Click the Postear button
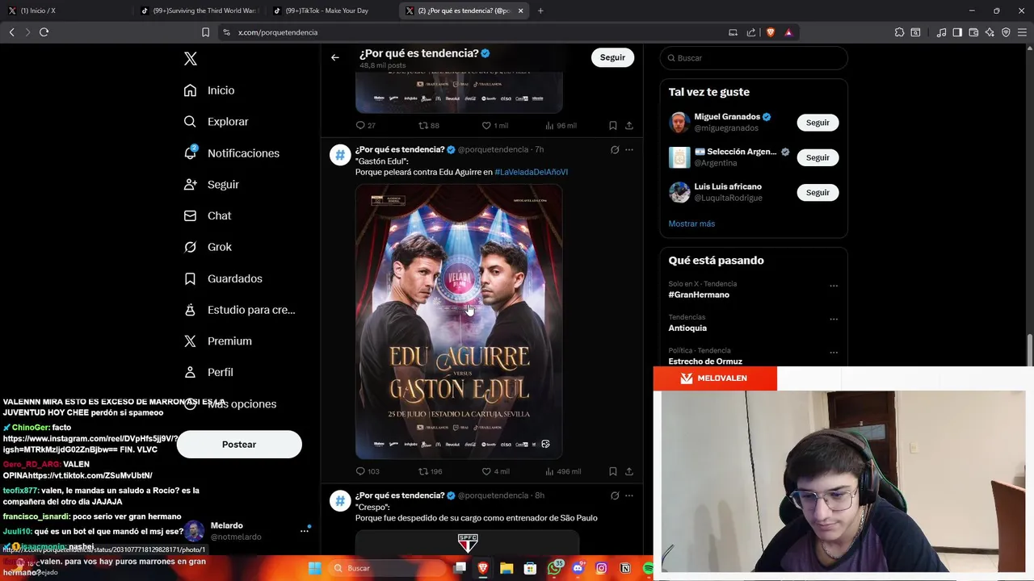This screenshot has height=581, width=1034. pyautogui.click(x=239, y=445)
